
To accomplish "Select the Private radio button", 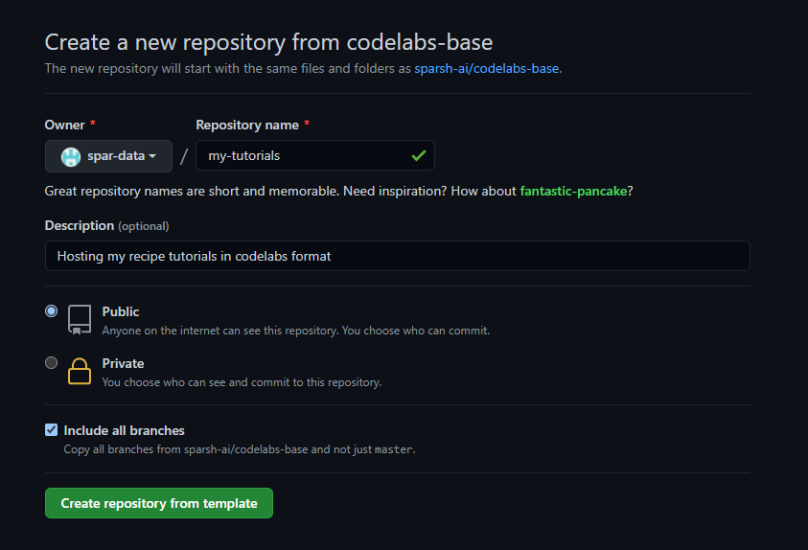I will [x=51, y=362].
